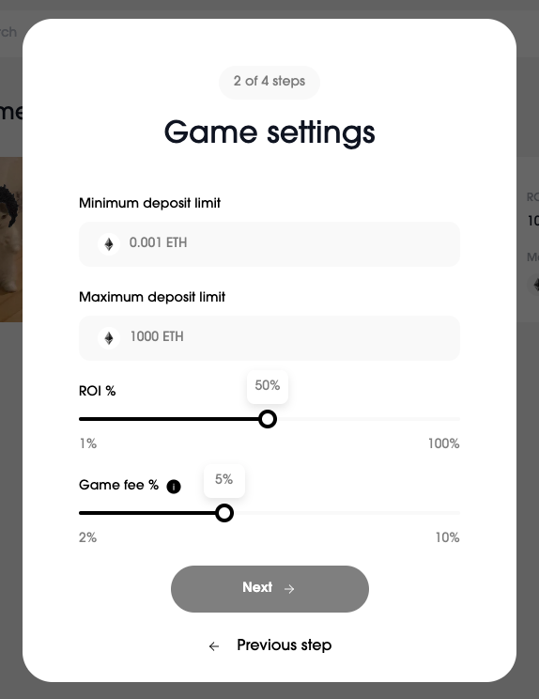
Task: Click the 5% game fee value tooltip
Action: point(224,480)
